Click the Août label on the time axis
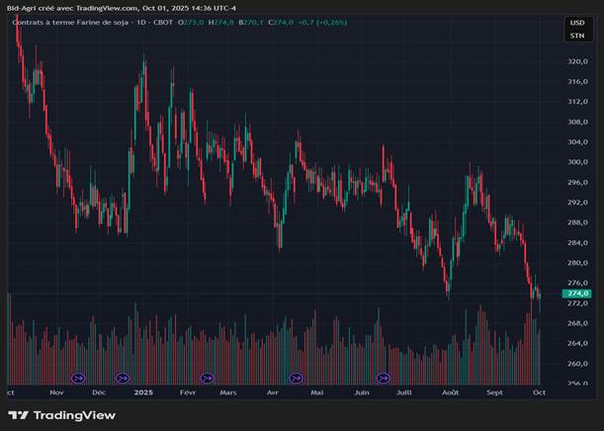This screenshot has width=604, height=431. (451, 392)
